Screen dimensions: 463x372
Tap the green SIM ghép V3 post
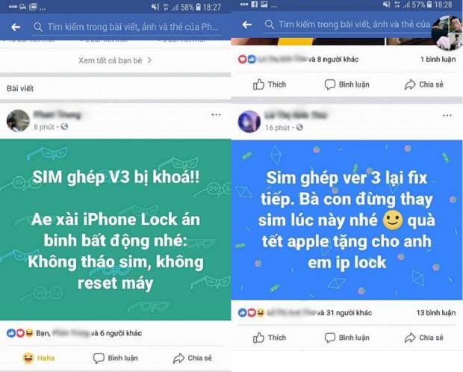click(x=116, y=230)
